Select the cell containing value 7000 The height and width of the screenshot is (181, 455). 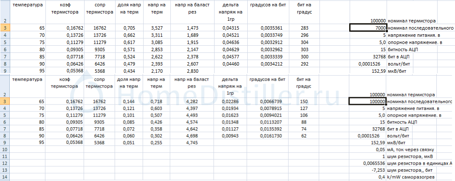[x=368, y=28]
